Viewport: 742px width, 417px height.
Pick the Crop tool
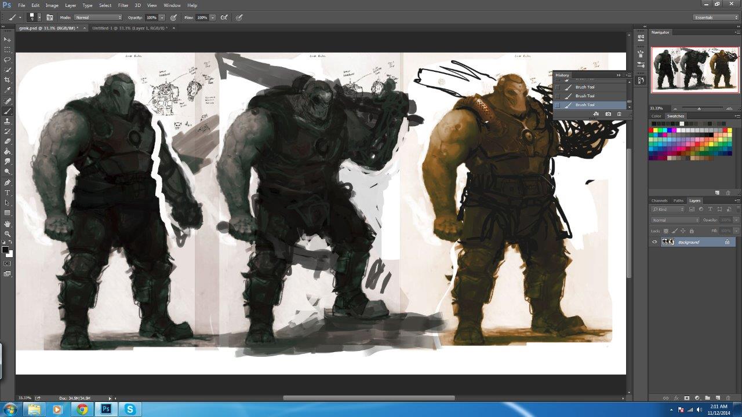(x=8, y=80)
